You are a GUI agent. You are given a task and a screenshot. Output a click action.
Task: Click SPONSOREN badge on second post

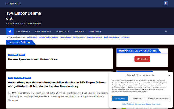(19, 78)
